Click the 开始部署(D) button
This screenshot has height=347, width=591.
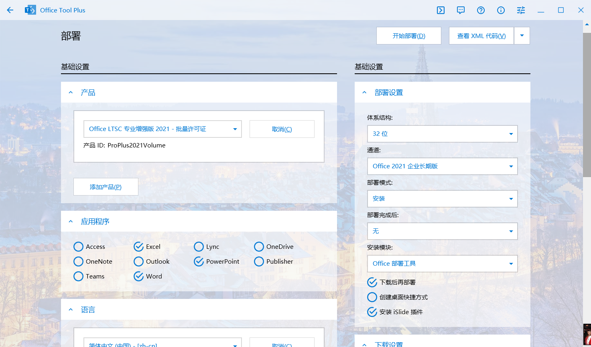(x=409, y=36)
